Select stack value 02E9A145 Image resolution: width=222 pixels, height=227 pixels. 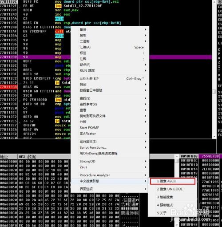coord(210,195)
